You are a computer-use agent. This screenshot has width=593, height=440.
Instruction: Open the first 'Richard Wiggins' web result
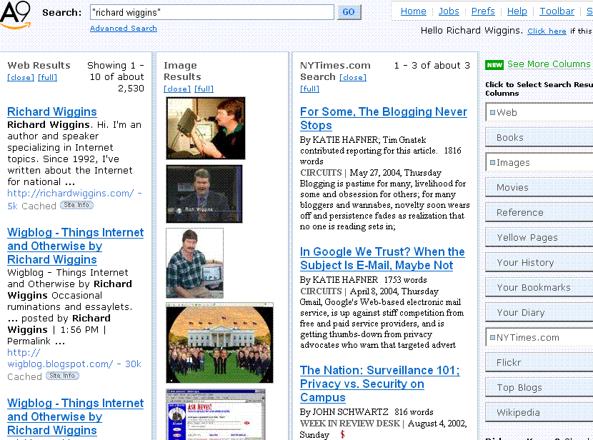(52, 111)
